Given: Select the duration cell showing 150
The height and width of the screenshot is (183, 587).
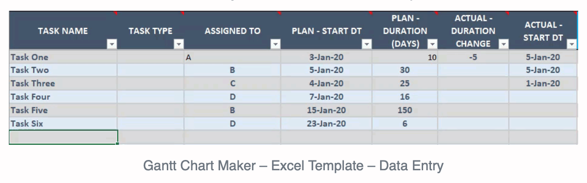Looking at the screenshot, I should pyautogui.click(x=405, y=111).
